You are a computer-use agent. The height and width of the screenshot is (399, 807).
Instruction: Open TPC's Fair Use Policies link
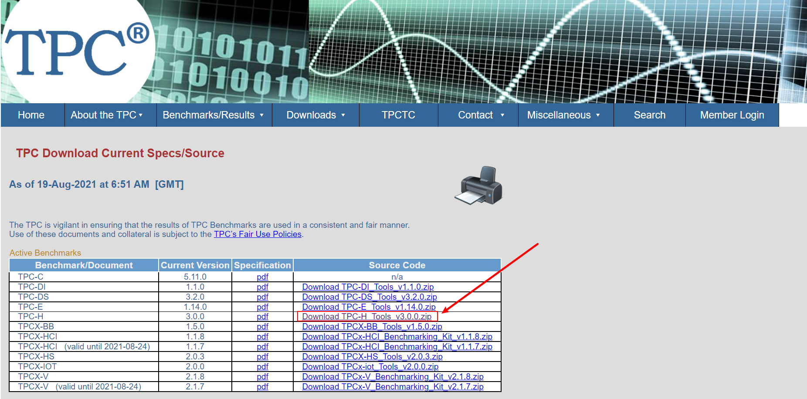click(258, 234)
